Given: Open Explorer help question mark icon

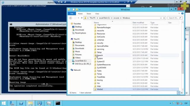Looking at the screenshot, I should coord(182,14).
